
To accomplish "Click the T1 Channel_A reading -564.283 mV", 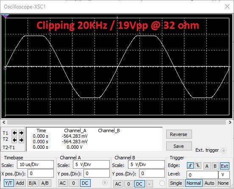I will (x=75, y=136).
